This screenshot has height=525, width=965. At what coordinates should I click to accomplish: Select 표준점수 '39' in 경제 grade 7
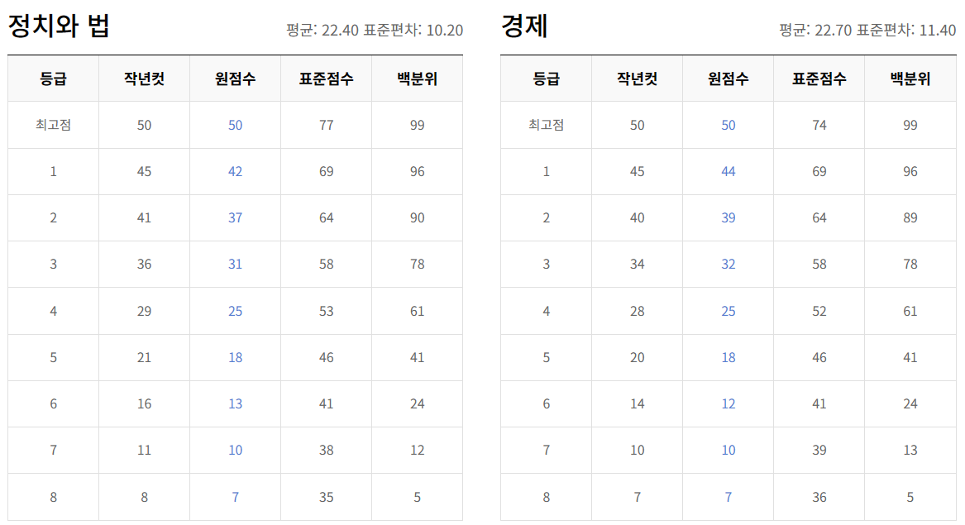click(819, 450)
